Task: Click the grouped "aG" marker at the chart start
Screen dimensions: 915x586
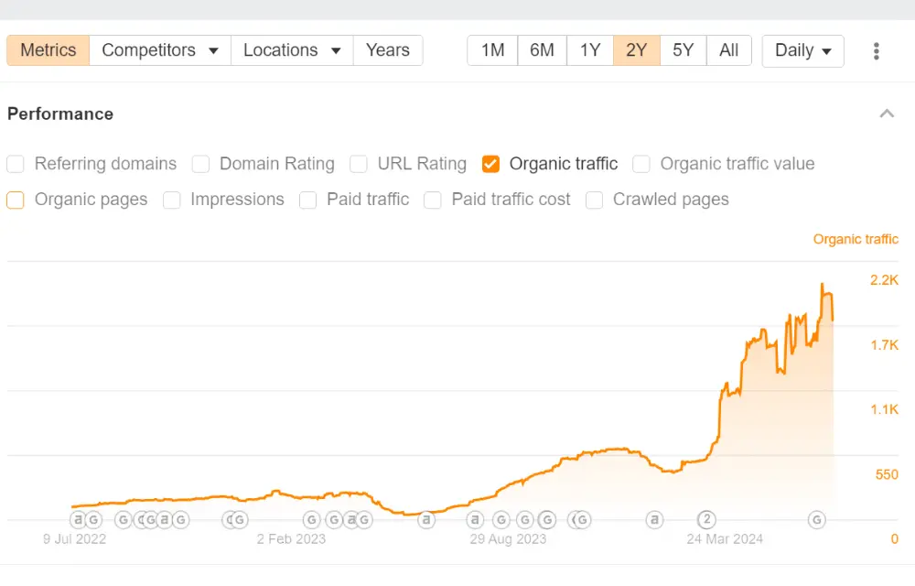Action: click(x=83, y=519)
